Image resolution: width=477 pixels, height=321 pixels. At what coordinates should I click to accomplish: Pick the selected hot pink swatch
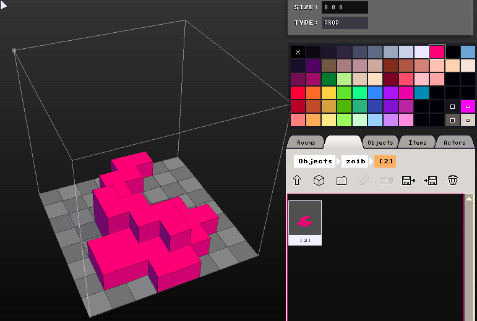click(x=437, y=52)
